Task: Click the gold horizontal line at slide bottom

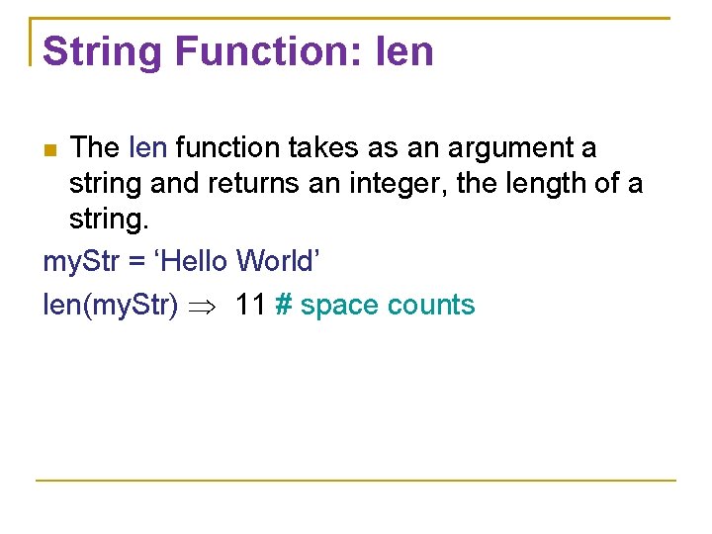Action: [x=356, y=481]
